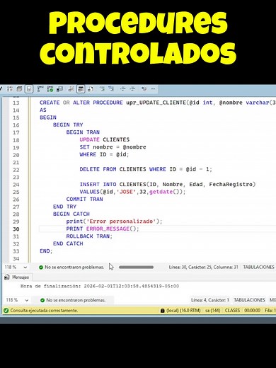
Task: Click 'WHERE ID = @id;' line
Action: tap(104, 154)
